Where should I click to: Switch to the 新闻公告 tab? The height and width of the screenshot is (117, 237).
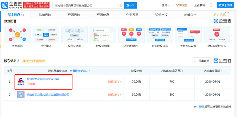(x=190, y=15)
